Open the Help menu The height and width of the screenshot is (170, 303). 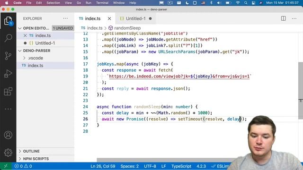tap(133, 3)
